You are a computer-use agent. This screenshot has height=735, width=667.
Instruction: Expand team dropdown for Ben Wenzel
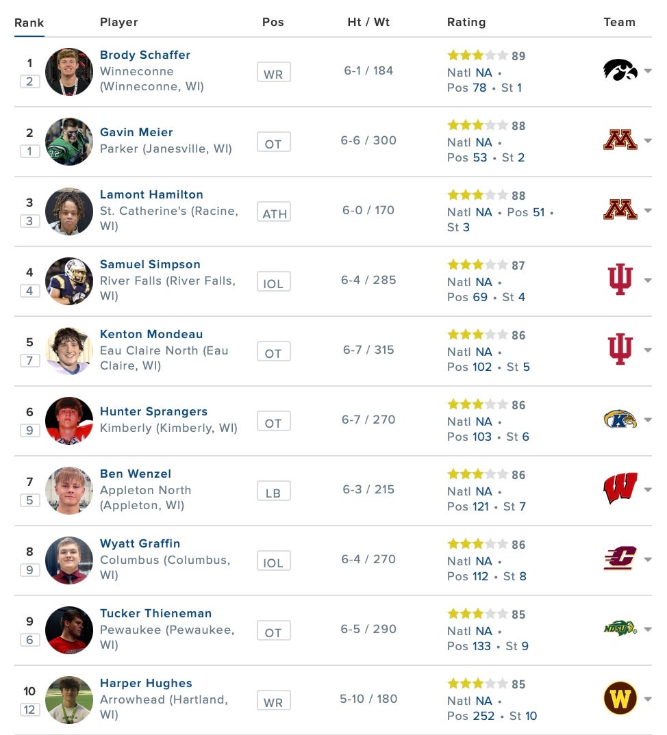pos(648,490)
